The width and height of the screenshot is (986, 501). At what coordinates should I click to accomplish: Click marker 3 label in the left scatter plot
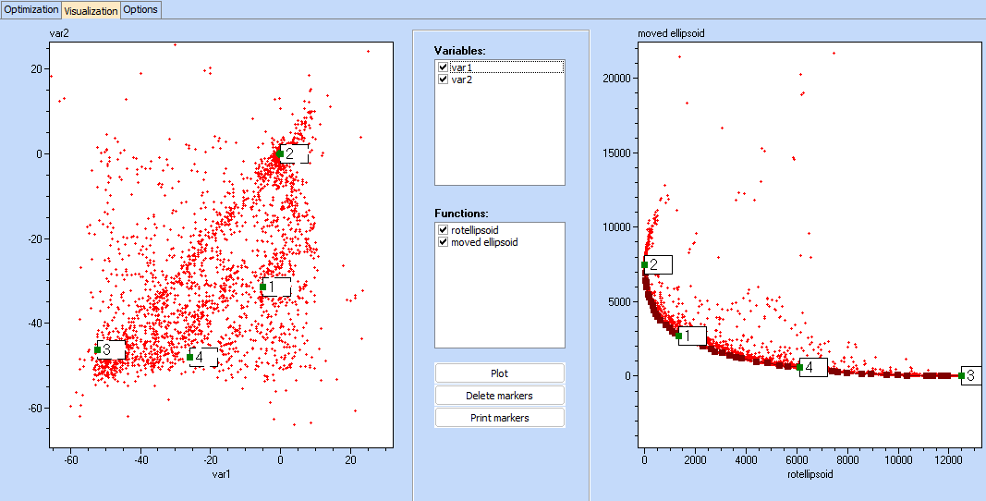click(x=110, y=350)
